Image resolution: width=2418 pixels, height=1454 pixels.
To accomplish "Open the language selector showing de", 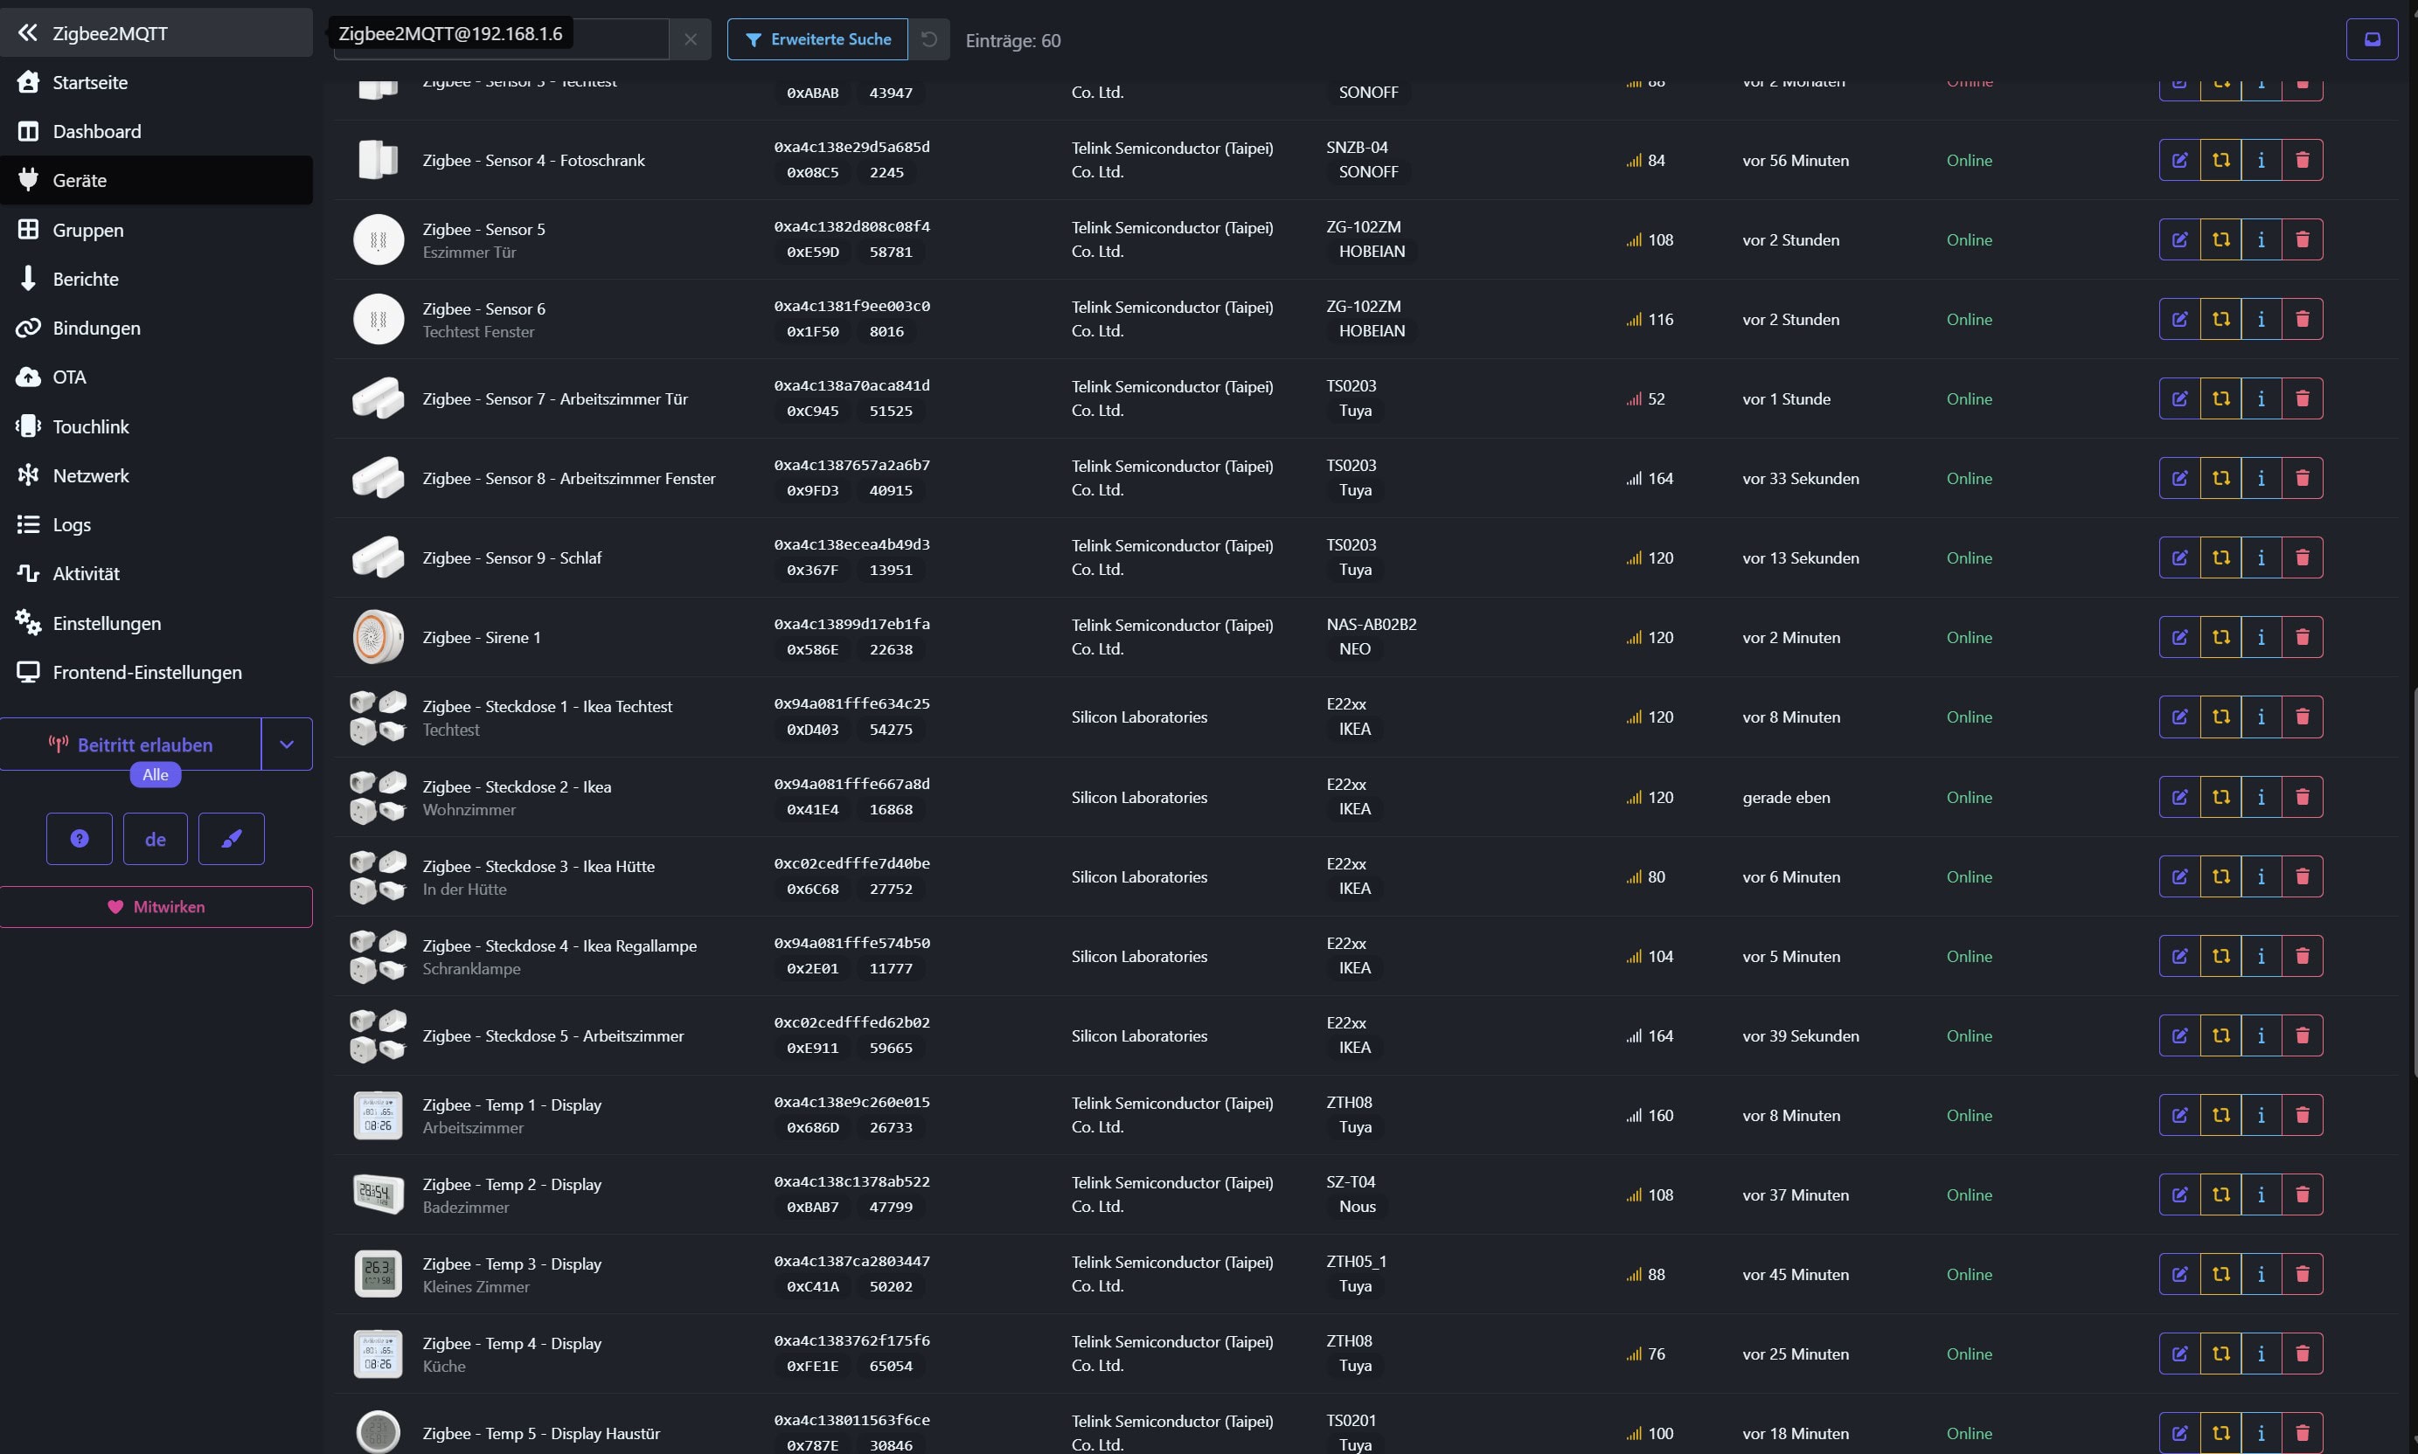I will coord(155,839).
